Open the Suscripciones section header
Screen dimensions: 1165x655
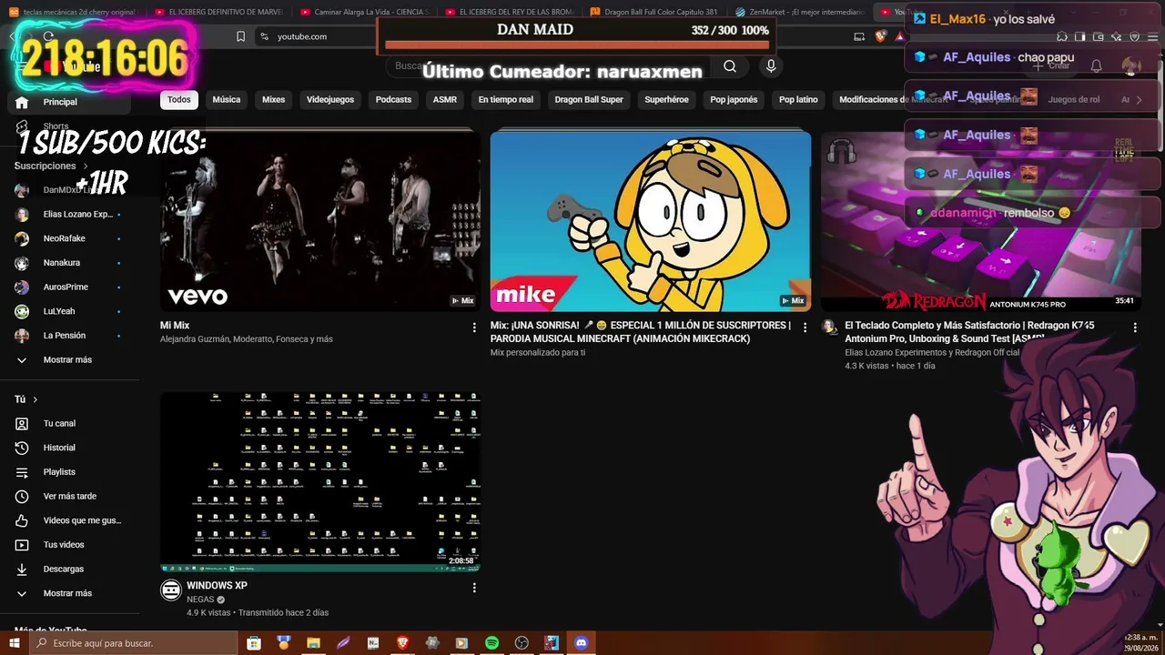51,166
